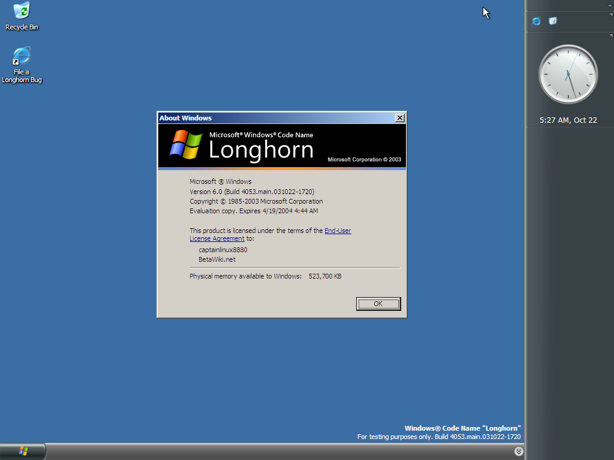The width and height of the screenshot is (614, 460).
Task: Open File a Longhorn Bug shortcut
Action: point(22,65)
